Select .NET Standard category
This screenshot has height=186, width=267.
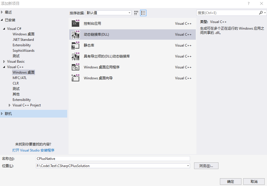click(x=23, y=40)
